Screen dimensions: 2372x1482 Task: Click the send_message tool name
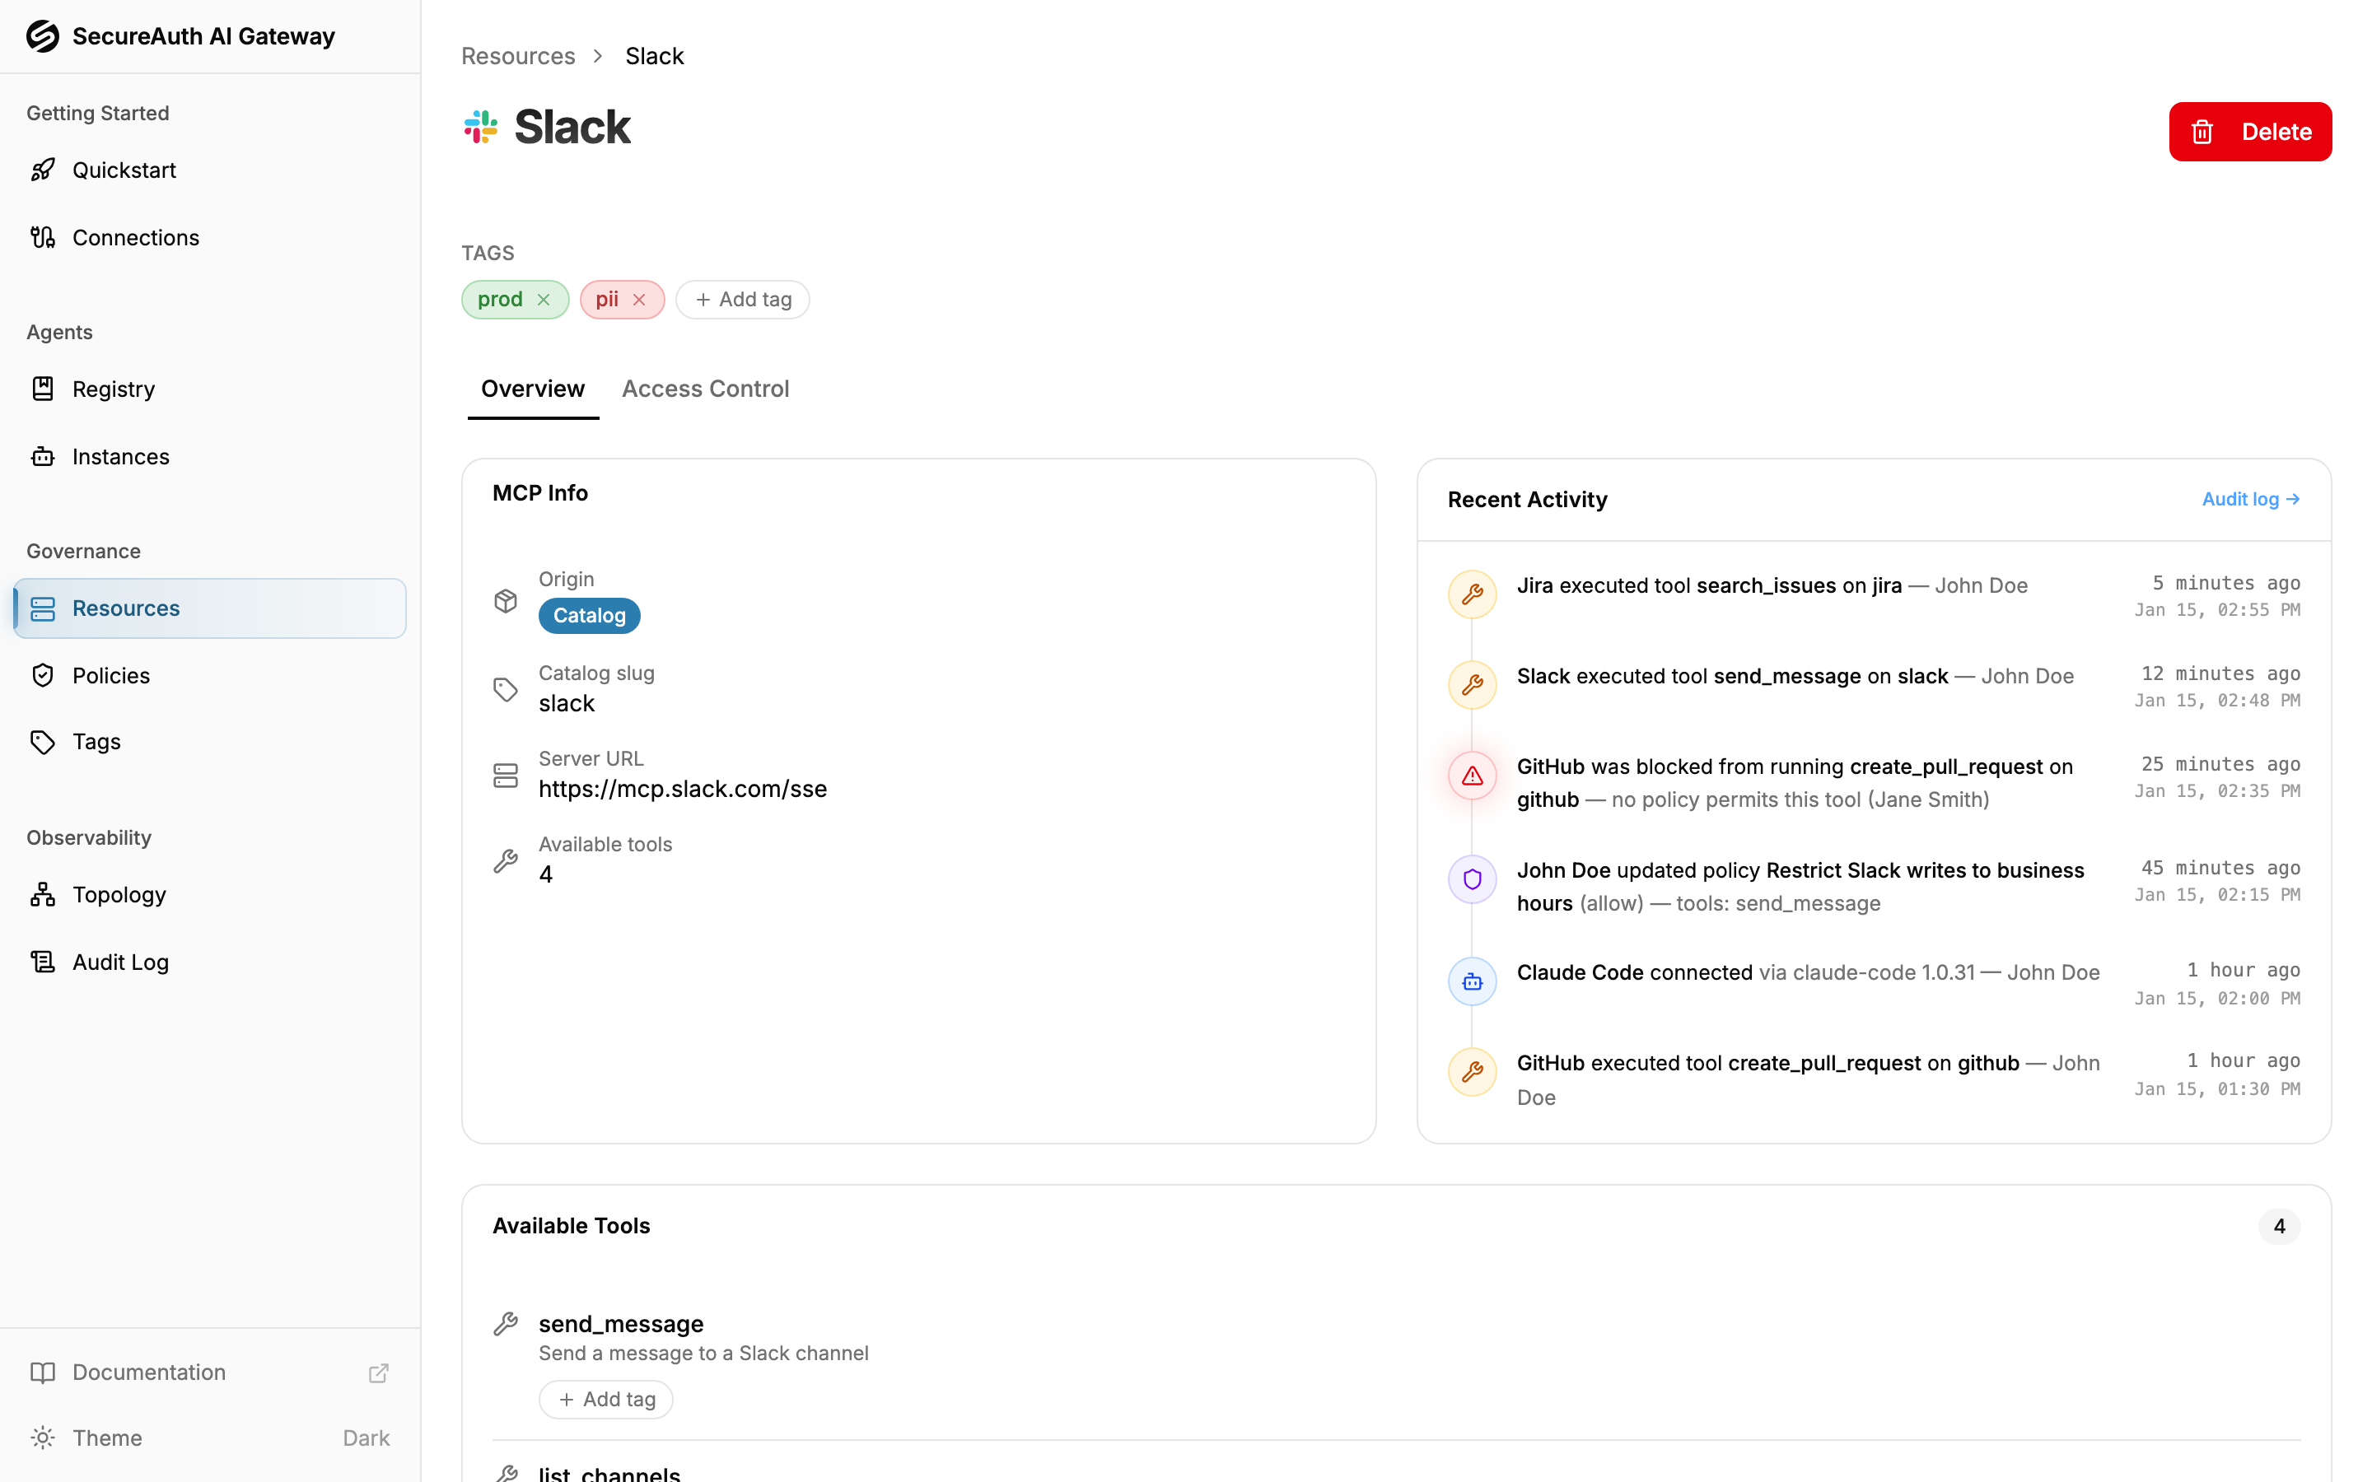622,1324
